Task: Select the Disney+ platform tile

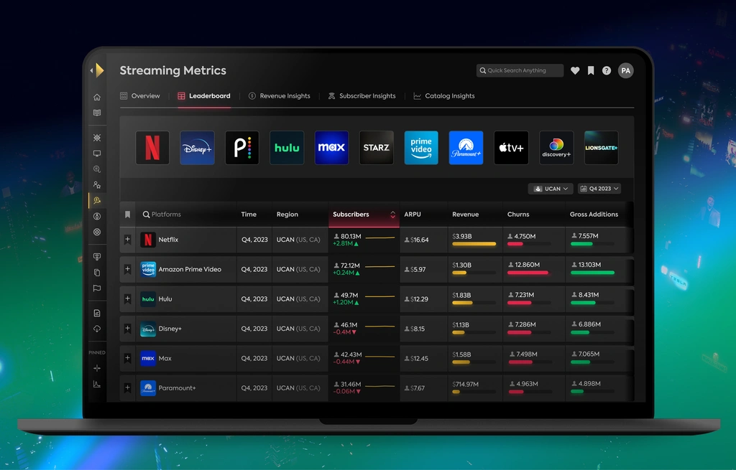Action: pyautogui.click(x=197, y=148)
